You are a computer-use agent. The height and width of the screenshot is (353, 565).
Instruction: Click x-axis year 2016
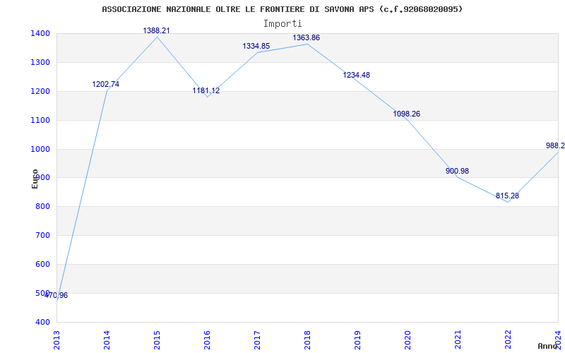207,340
